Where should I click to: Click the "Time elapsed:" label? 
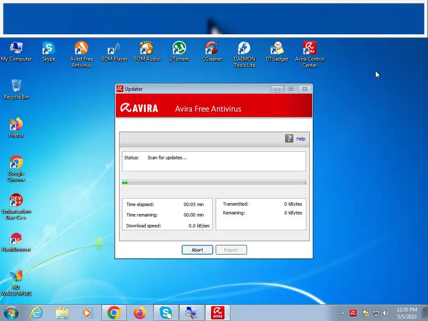pos(140,204)
